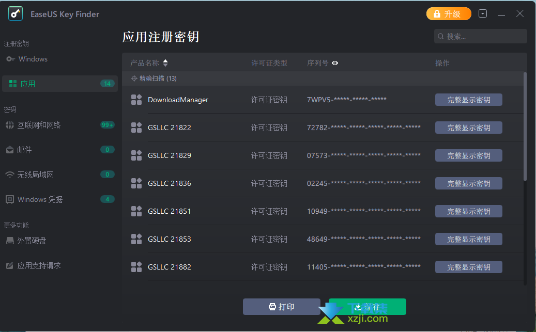Click the orange 升级 upgrade button

(449, 14)
